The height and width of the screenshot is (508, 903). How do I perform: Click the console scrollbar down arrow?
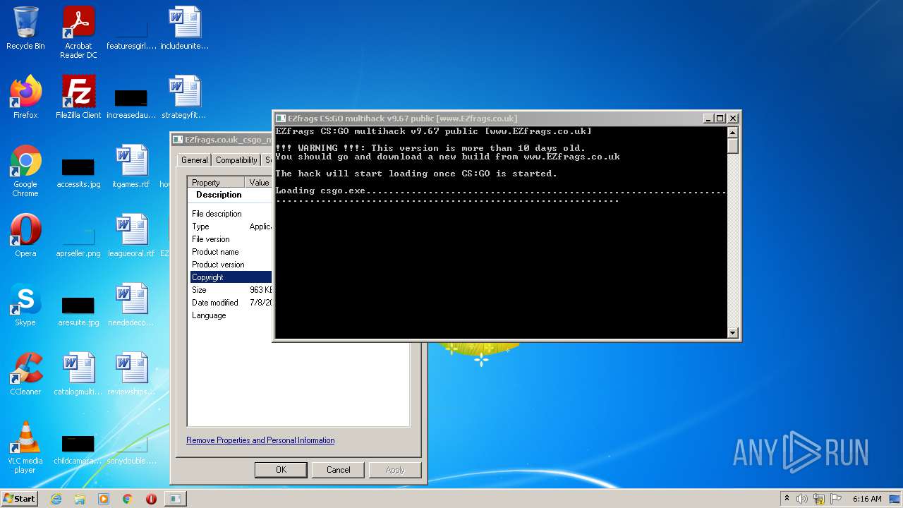pyautogui.click(x=732, y=333)
